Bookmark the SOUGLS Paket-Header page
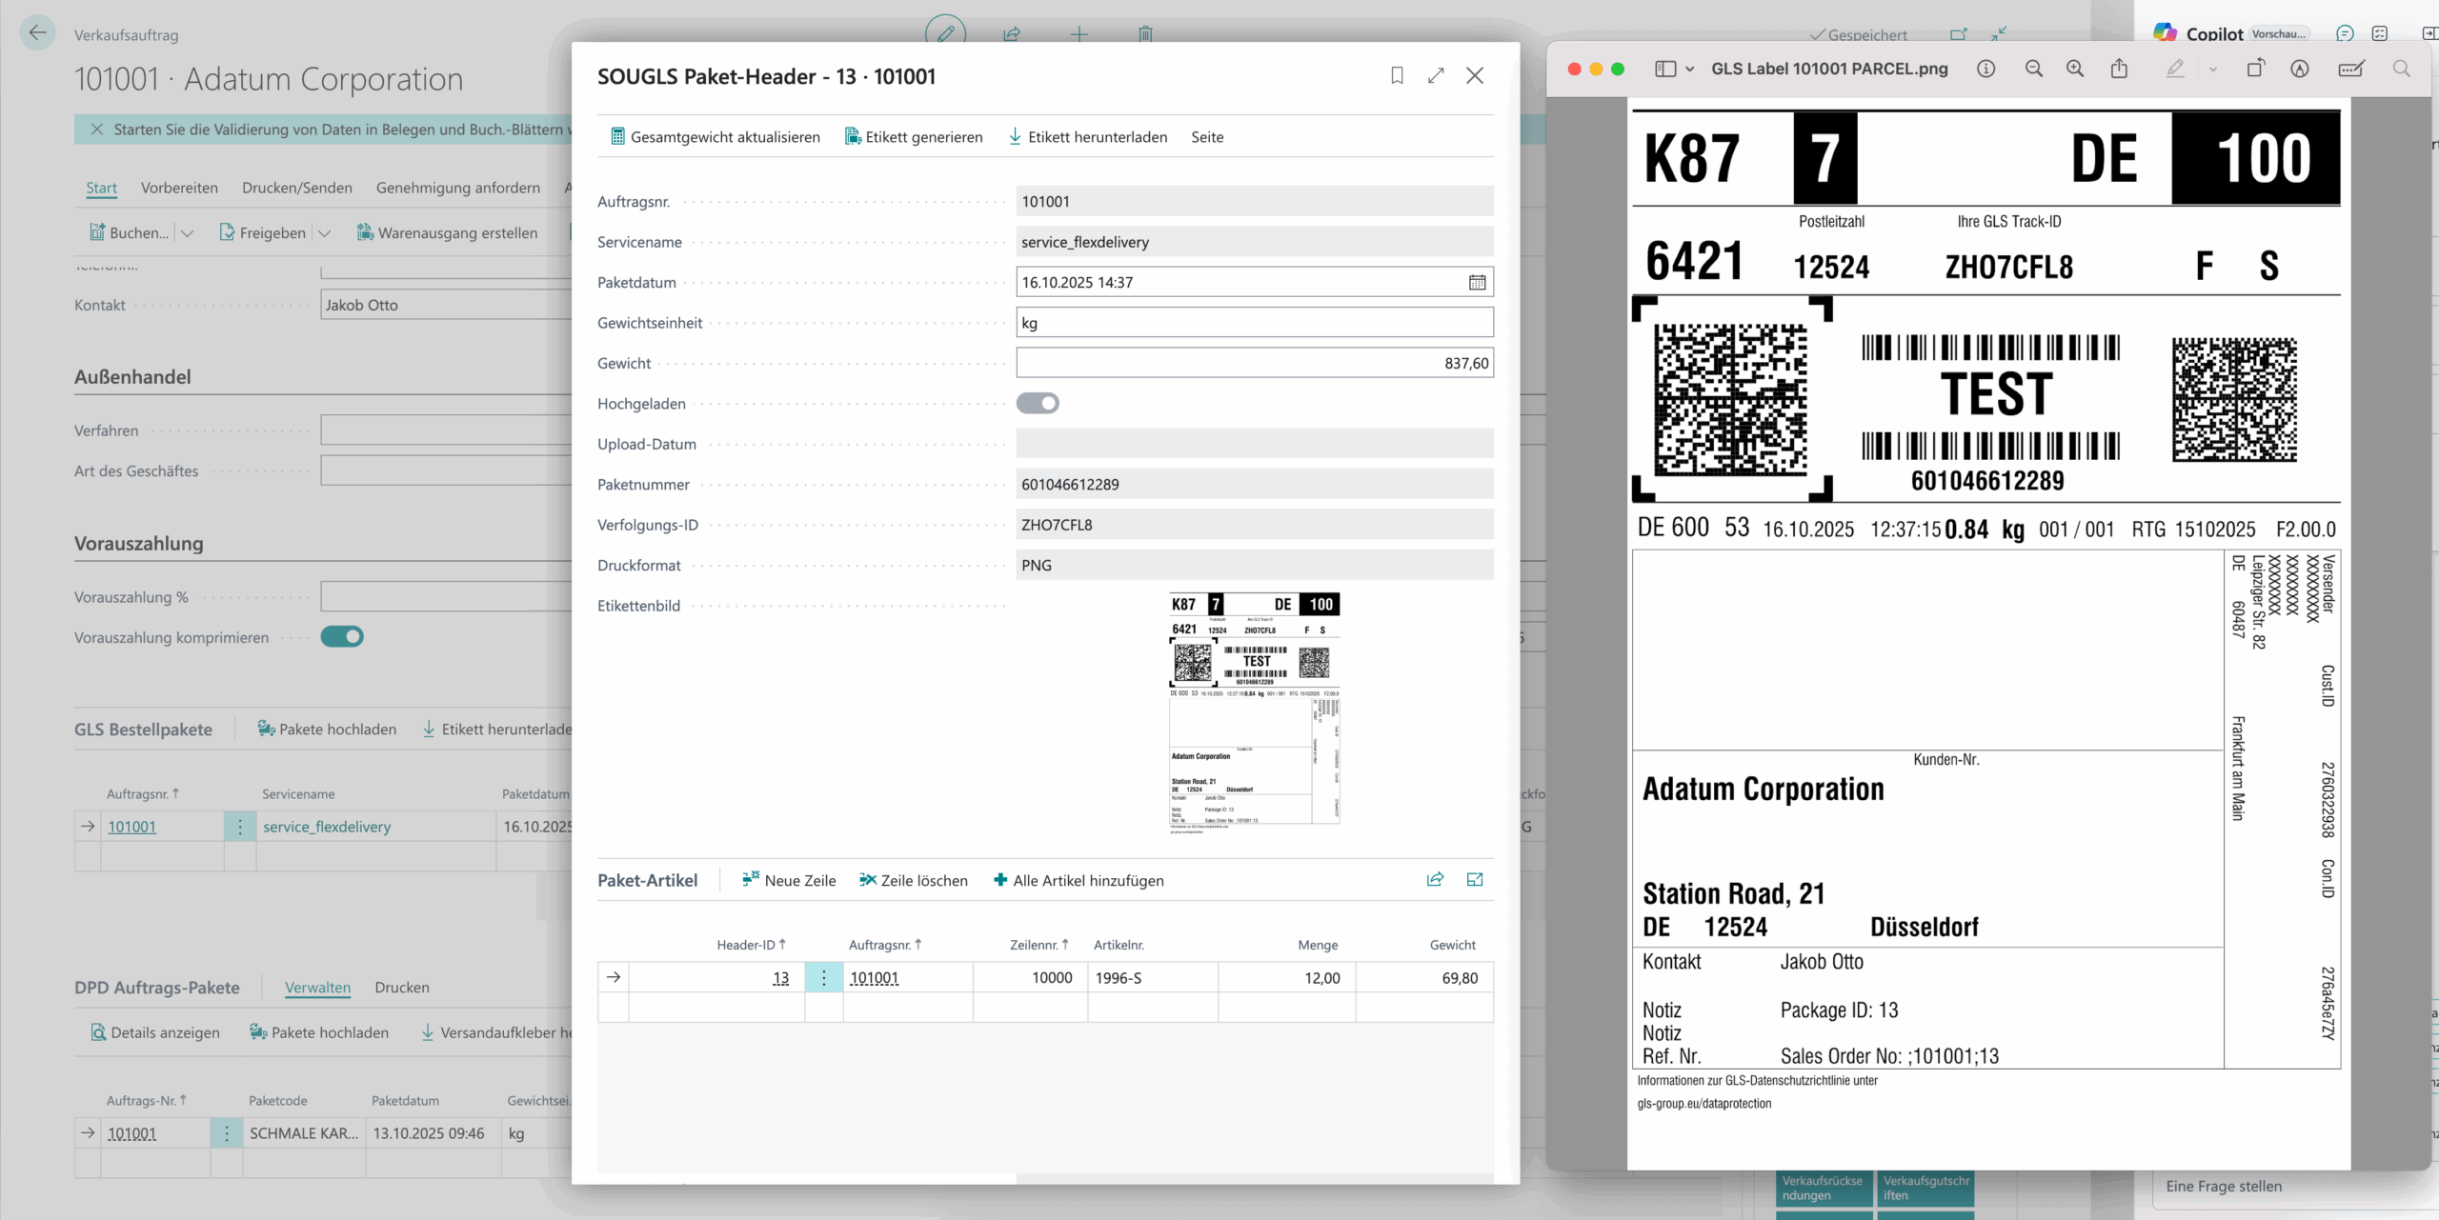This screenshot has width=2439, height=1220. [1397, 75]
